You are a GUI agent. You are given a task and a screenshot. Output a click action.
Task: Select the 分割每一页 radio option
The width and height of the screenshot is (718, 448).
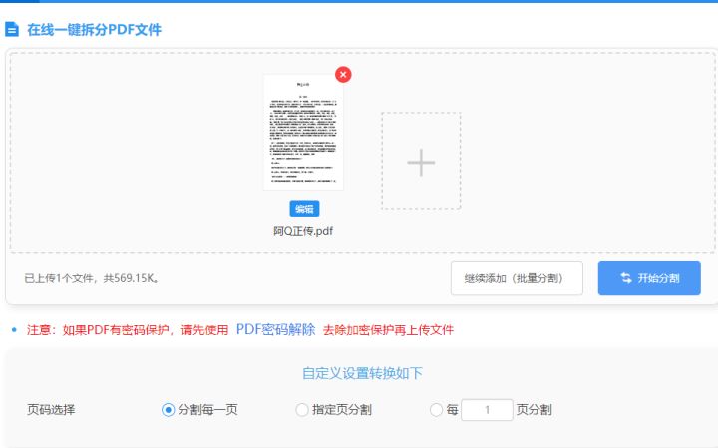tap(168, 410)
